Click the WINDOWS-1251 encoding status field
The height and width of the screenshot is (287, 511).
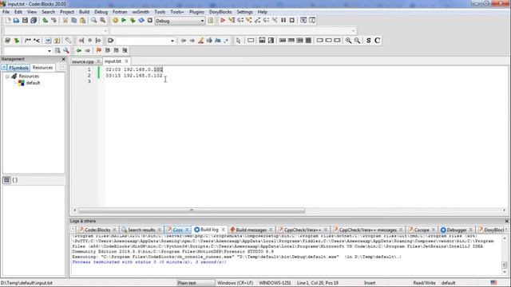[x=275, y=283]
